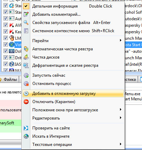This screenshot has height=150, width=142.
Task: Toggle checkbox for the Kas entry
Action: tap(6, 32)
